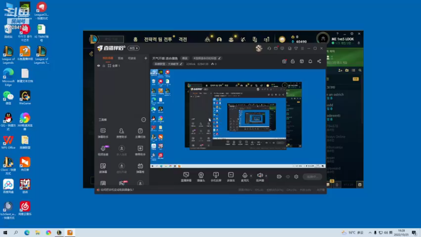Viewport: 421px width, 237px height.
Task: Click collapse arrow at League client left edge
Action: pyautogui.click(x=91, y=54)
